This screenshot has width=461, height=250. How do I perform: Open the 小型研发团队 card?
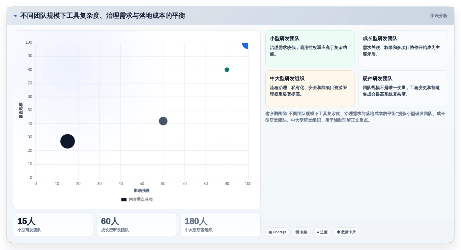[x=310, y=49]
